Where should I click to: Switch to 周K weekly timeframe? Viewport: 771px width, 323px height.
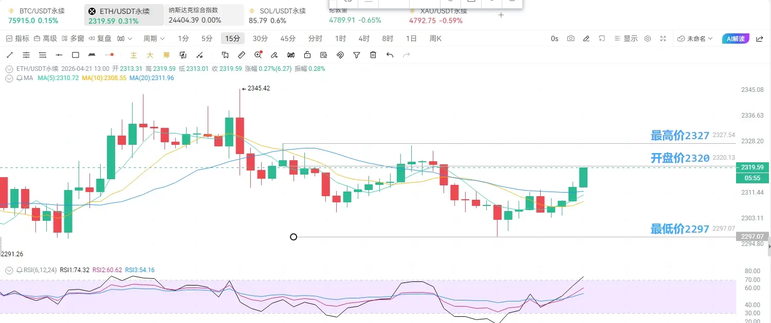[x=435, y=39]
